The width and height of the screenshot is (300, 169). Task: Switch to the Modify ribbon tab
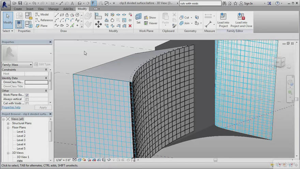[x=82, y=9]
